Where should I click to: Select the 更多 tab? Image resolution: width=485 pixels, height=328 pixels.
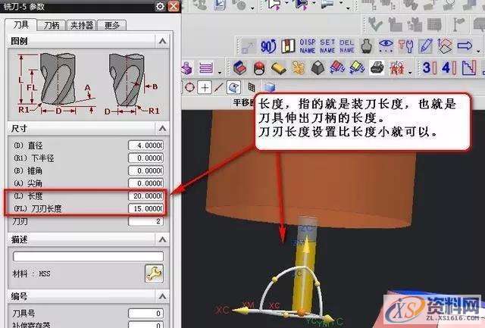112,25
